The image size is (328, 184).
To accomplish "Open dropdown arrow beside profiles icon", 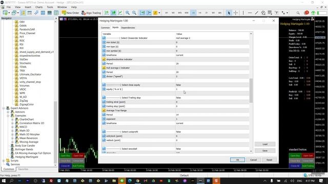I will pos(18,13).
